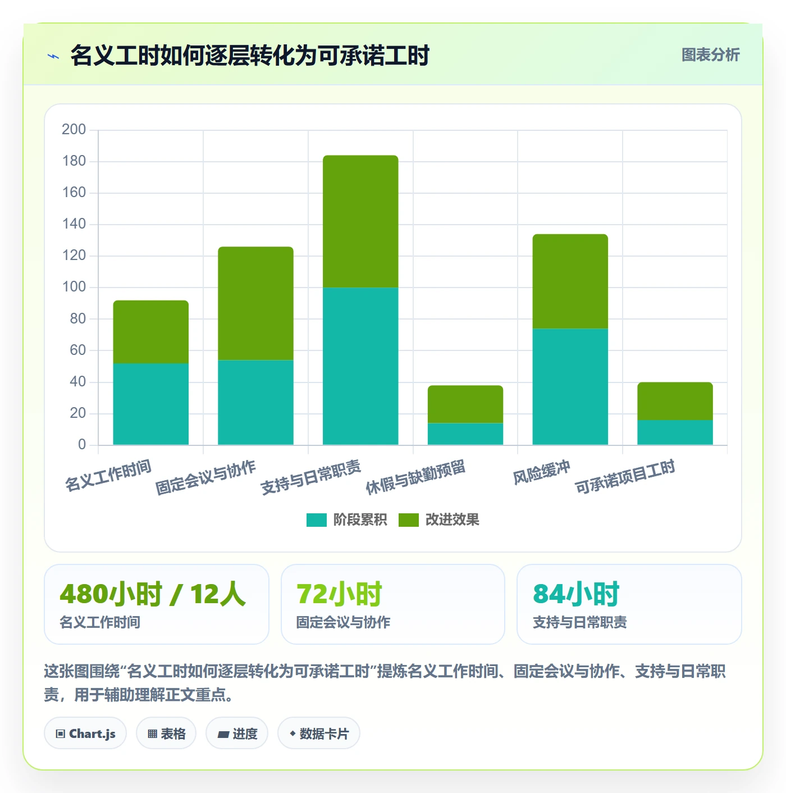Click the lightning icon beside the title
This screenshot has height=793, width=786.
[x=53, y=56]
